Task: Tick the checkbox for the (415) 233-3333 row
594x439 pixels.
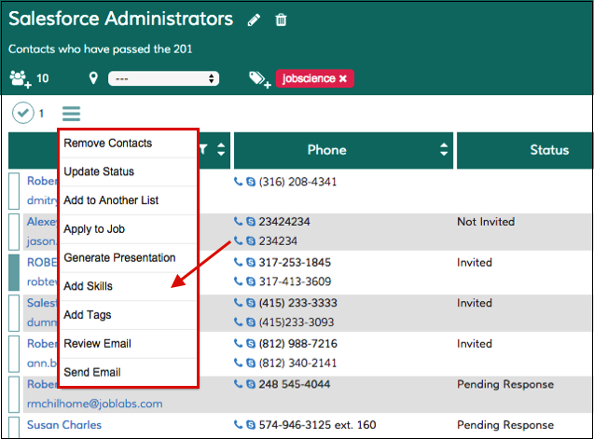Action: (x=14, y=313)
